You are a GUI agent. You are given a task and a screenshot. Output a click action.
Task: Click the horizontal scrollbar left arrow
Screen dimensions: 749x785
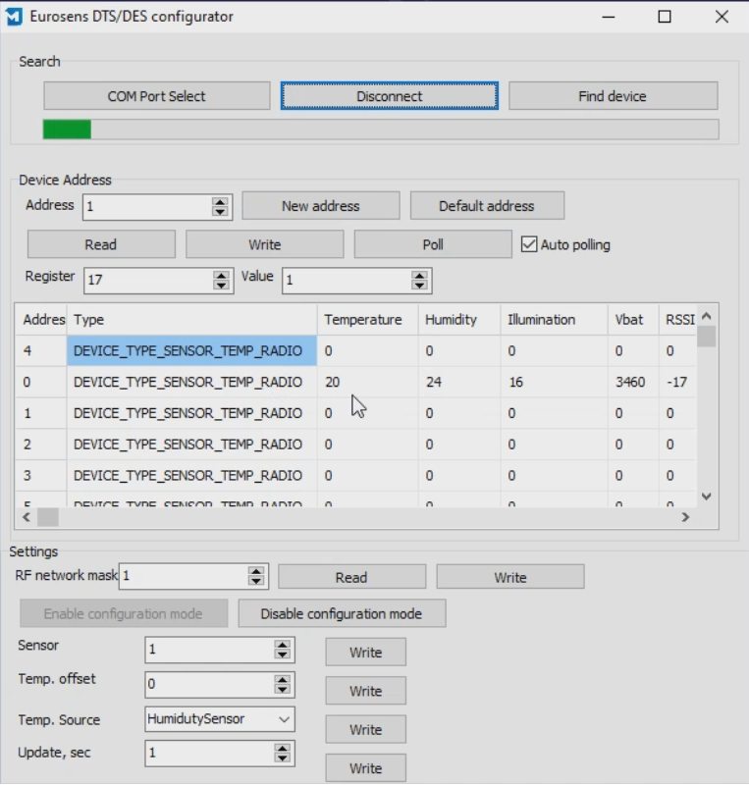coord(27,517)
